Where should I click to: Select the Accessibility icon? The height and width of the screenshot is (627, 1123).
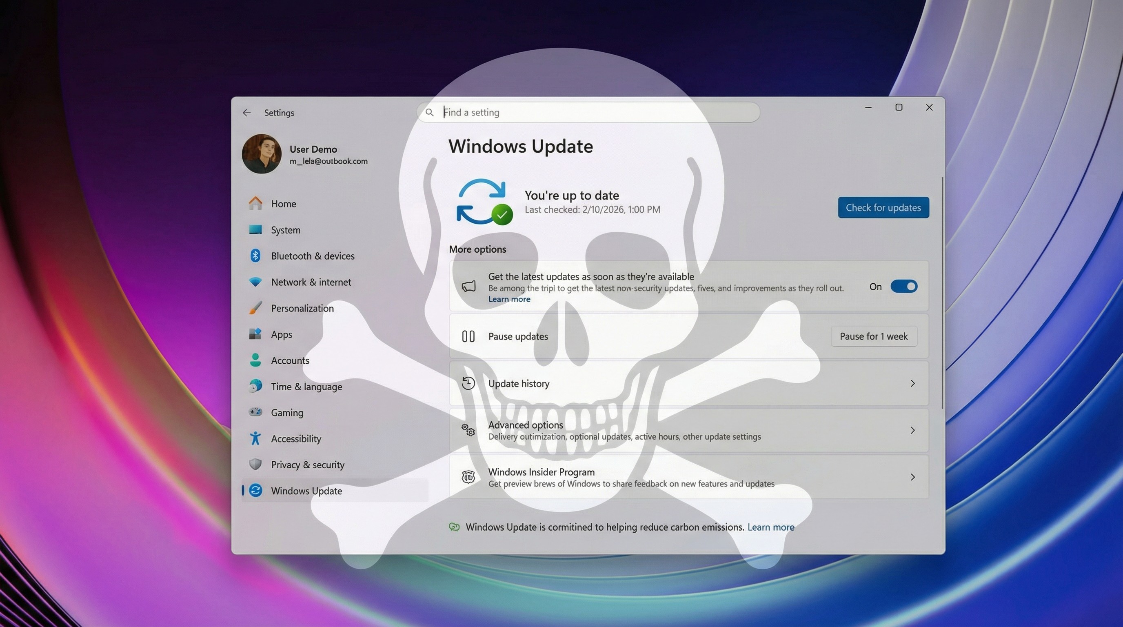256,438
